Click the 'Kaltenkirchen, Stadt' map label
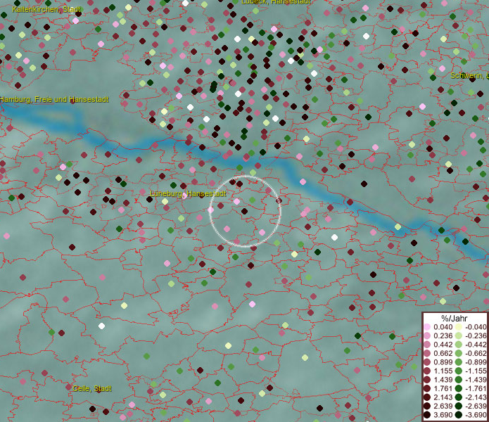The image size is (489, 422). coord(46,9)
